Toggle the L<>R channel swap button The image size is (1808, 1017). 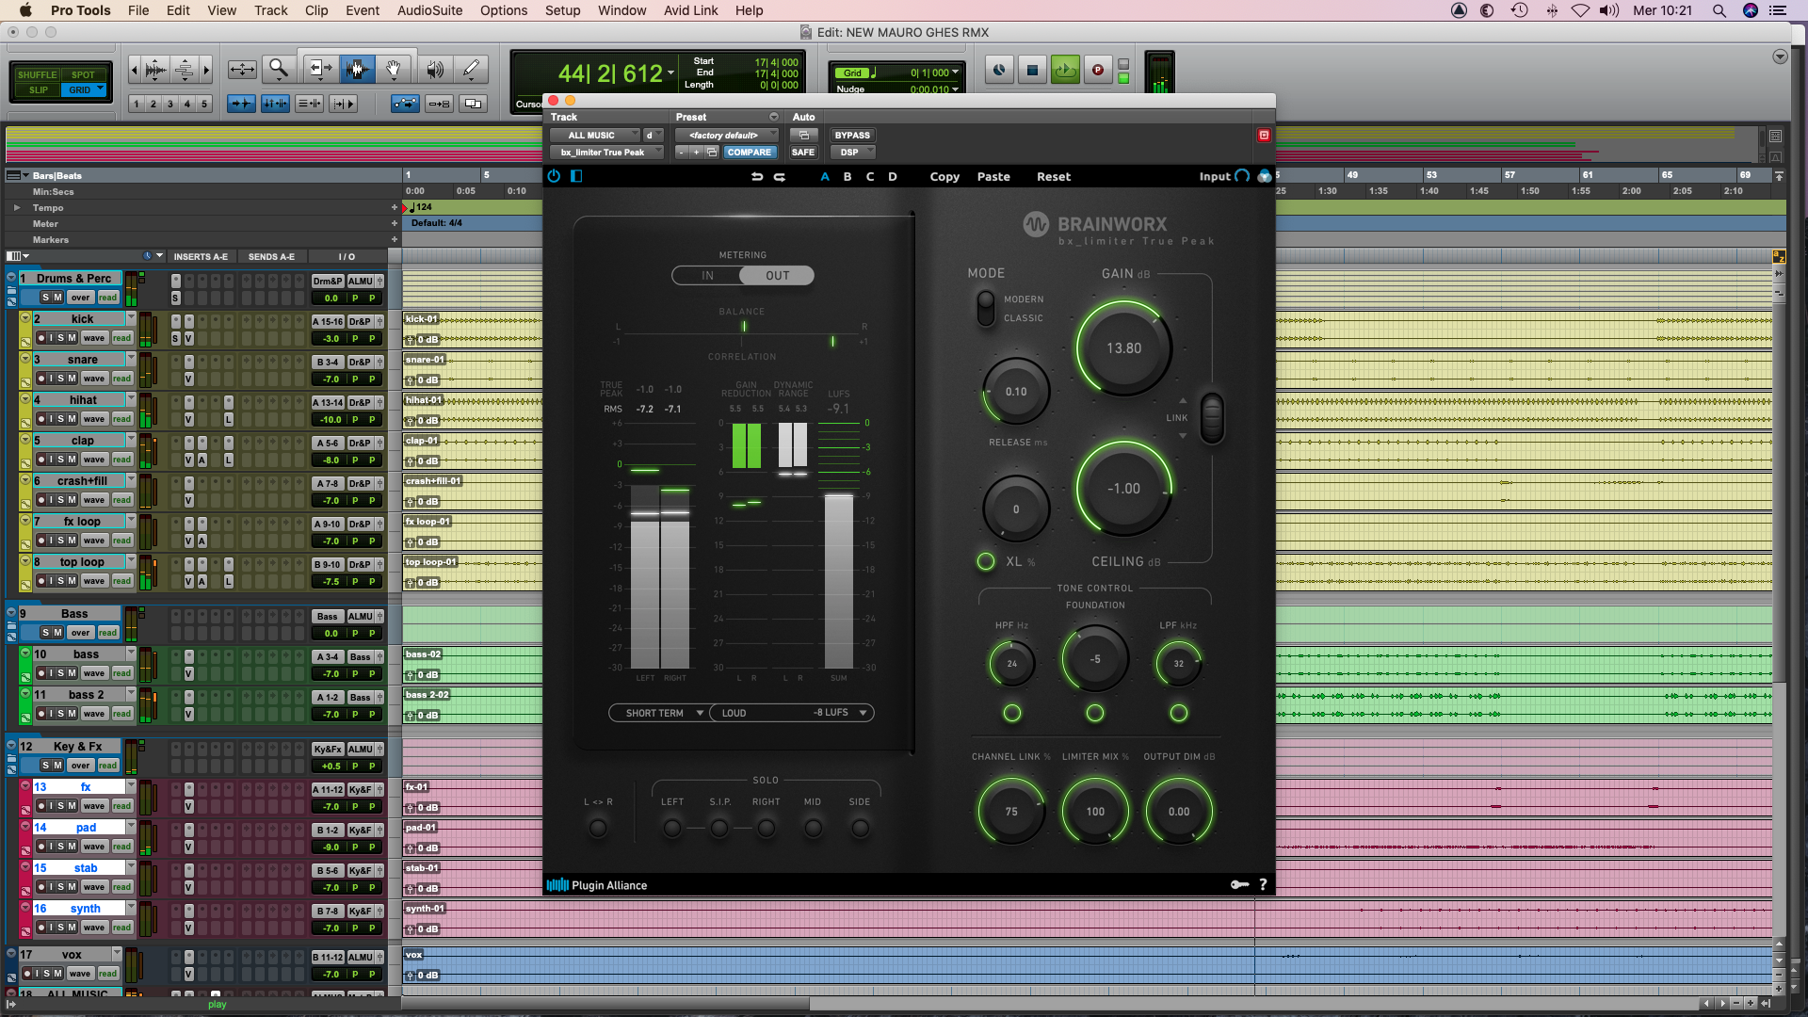pyautogui.click(x=598, y=828)
